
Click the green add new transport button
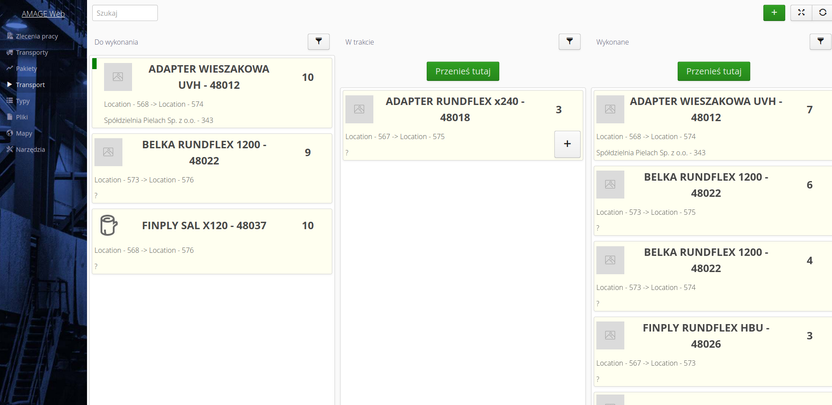pos(774,13)
